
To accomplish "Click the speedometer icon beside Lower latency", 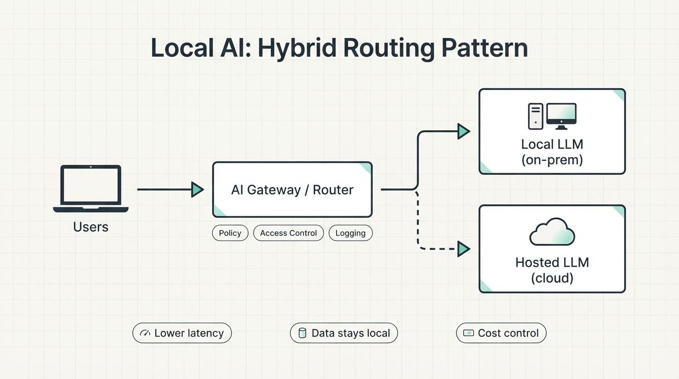I will coord(145,333).
